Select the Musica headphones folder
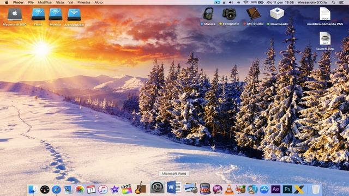This screenshot has height=196, width=349. click(208, 16)
